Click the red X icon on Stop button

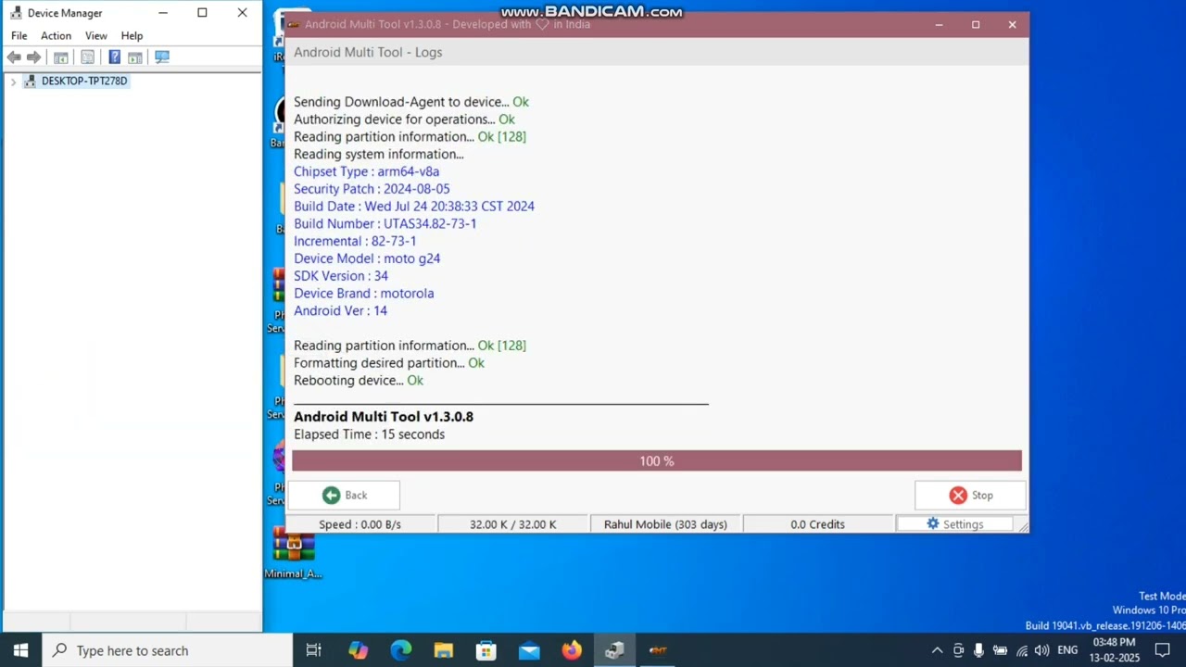(x=958, y=496)
